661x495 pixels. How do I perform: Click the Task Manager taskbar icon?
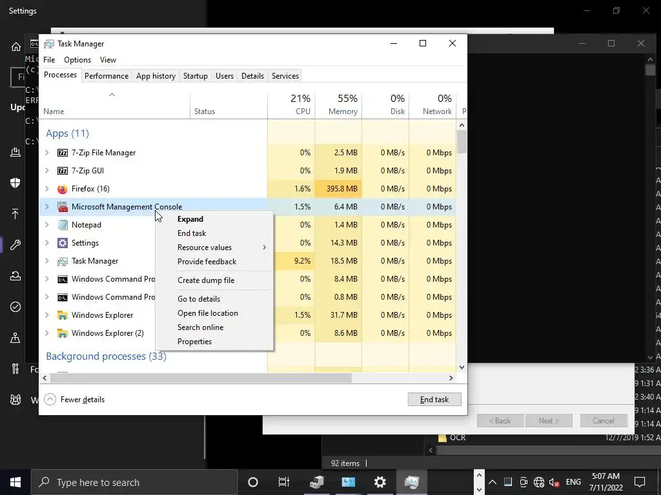click(411, 482)
